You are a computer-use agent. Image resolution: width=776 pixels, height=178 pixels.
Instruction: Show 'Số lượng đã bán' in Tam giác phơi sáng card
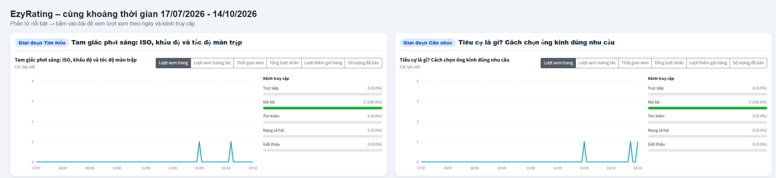pos(363,63)
